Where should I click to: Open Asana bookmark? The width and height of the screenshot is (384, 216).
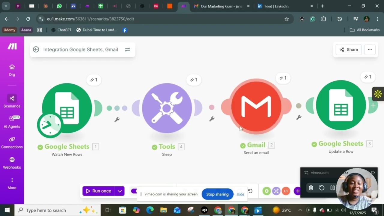pyautogui.click(x=26, y=30)
